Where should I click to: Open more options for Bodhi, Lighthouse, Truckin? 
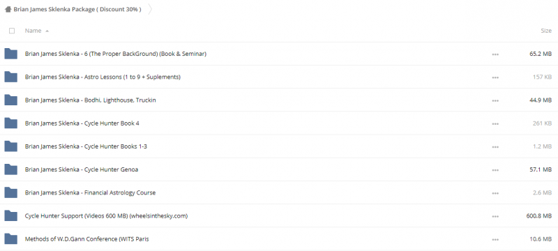click(x=495, y=100)
